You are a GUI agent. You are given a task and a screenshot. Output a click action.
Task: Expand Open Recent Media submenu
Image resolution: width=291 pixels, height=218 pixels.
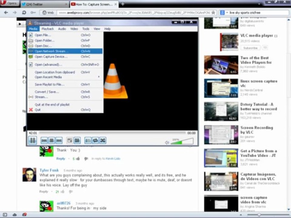click(x=65, y=77)
